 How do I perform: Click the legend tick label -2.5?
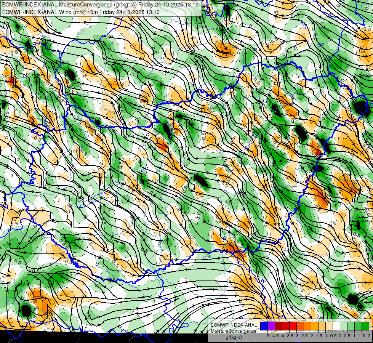[304, 336]
